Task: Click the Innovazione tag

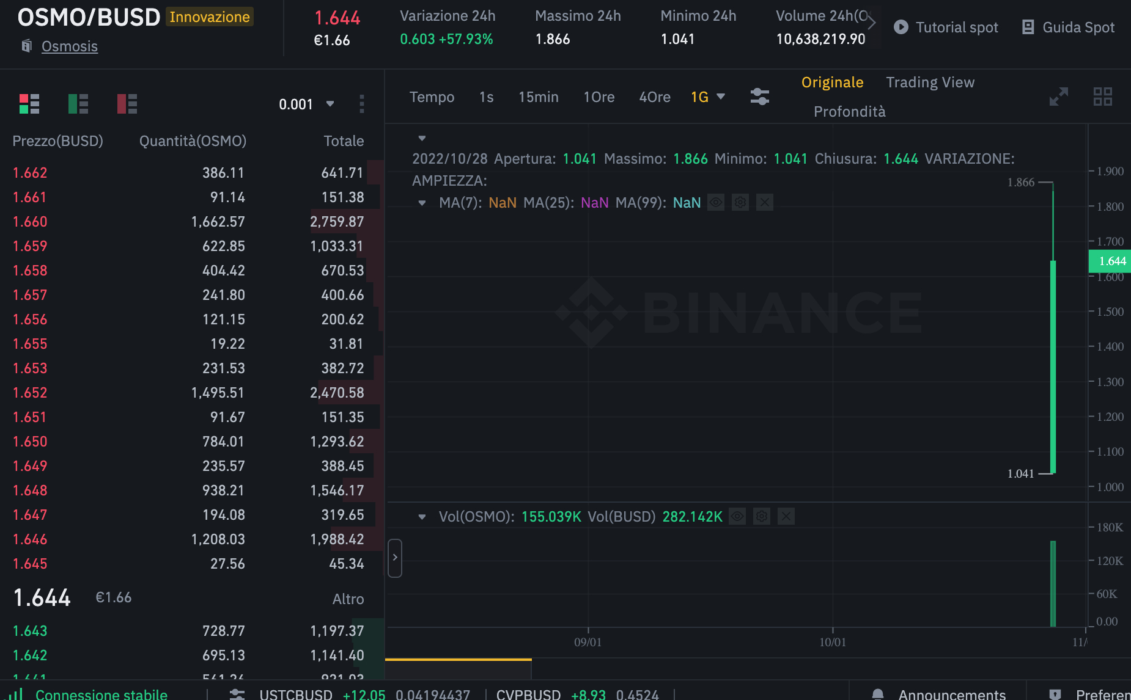Action: (x=210, y=17)
